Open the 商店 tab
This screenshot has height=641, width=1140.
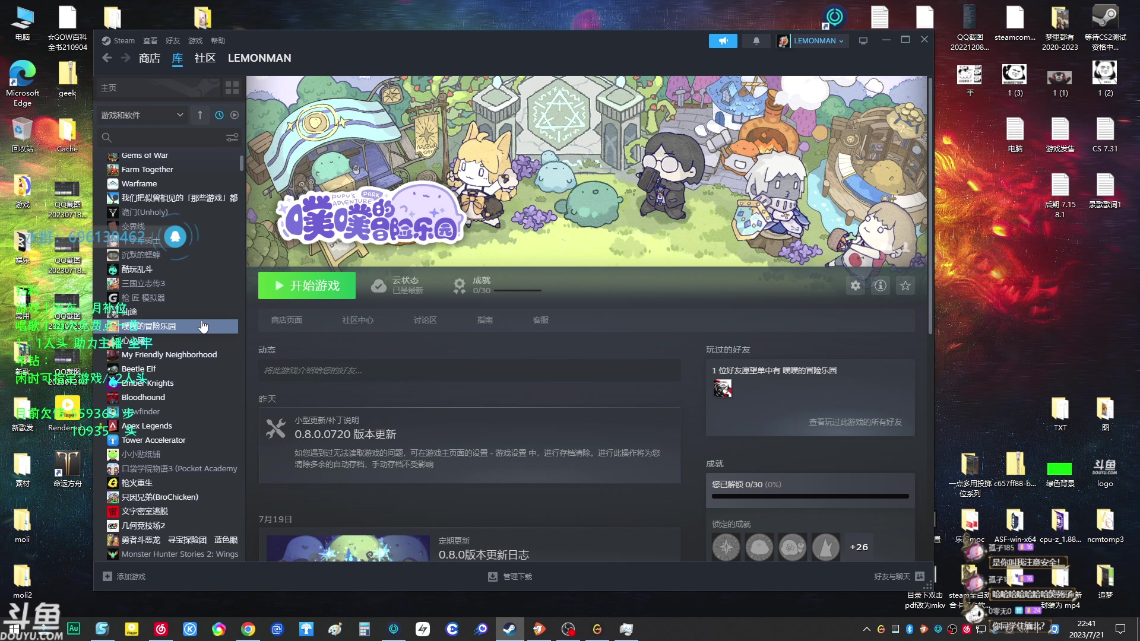(149, 58)
